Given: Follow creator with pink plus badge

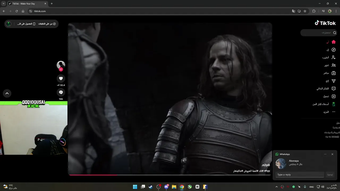Looking at the screenshot, I should [x=61, y=70].
